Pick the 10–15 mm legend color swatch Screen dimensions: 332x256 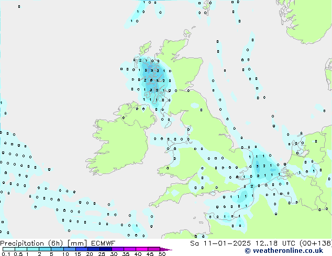tap(70, 249)
